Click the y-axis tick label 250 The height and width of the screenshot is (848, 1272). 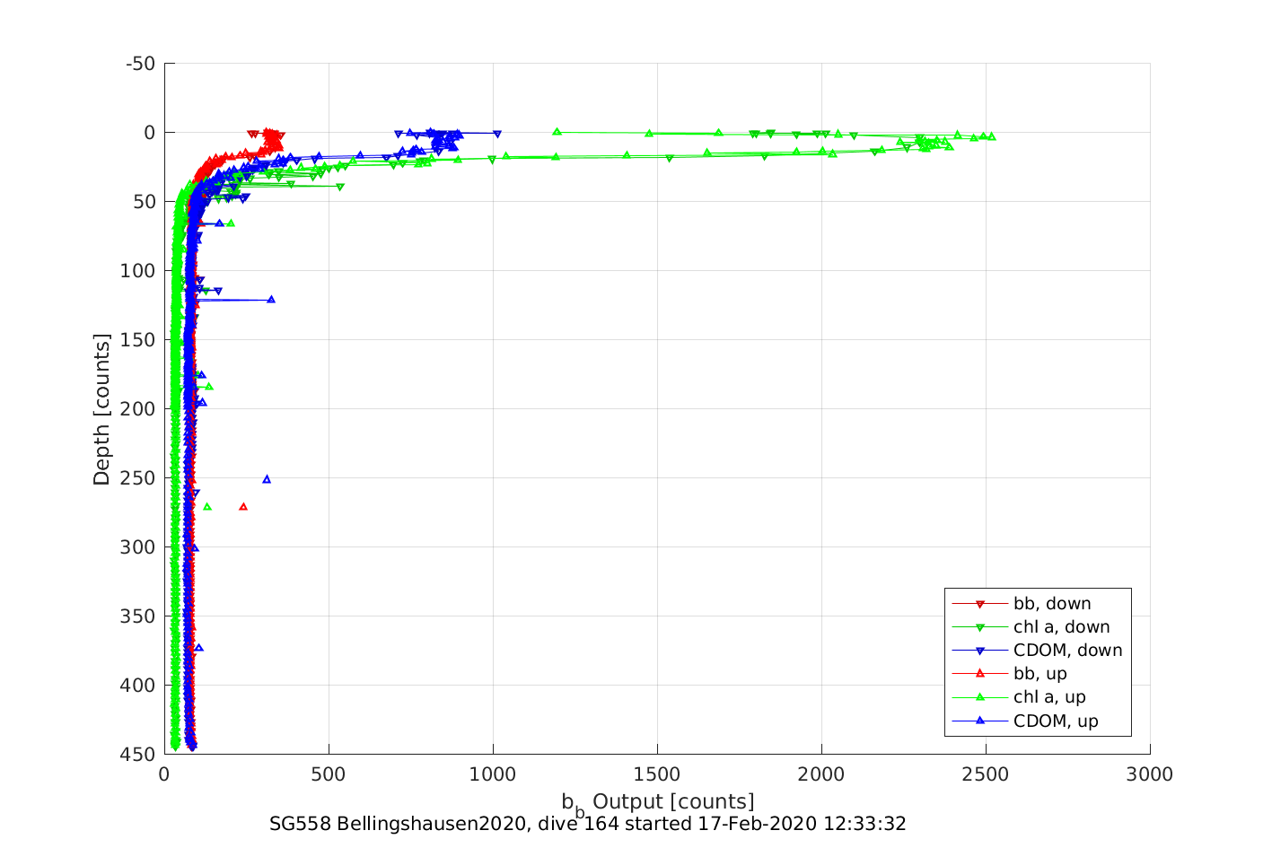pyautogui.click(x=140, y=478)
